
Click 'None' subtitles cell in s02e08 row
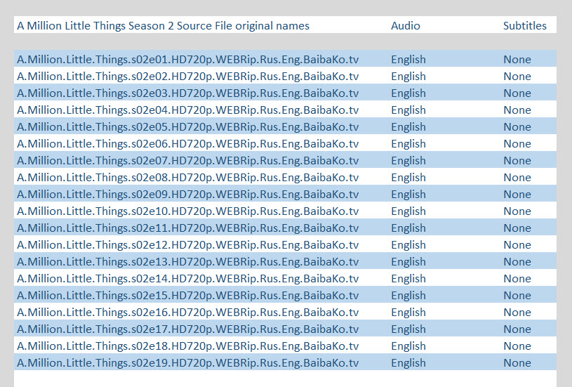pyautogui.click(x=517, y=177)
